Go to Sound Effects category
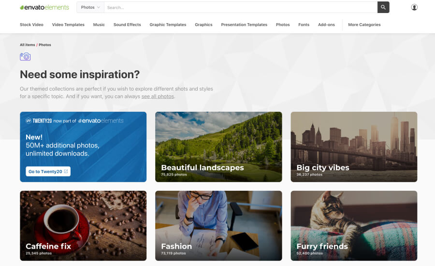 (x=127, y=25)
